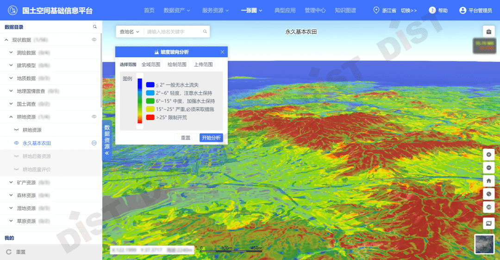Show the 耕地资源 child layer
Screen dimensions: 500x260
click(17, 130)
